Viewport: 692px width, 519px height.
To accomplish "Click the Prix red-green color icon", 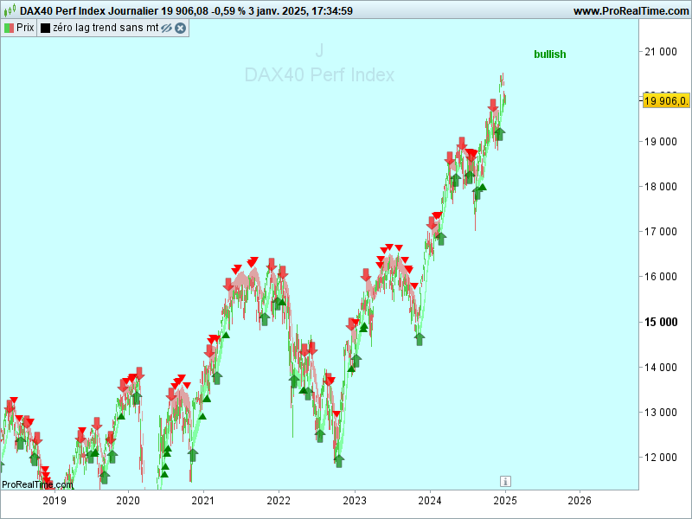I will 9,29.
